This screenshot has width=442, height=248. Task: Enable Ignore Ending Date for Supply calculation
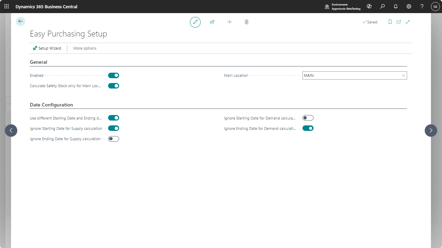(x=113, y=138)
